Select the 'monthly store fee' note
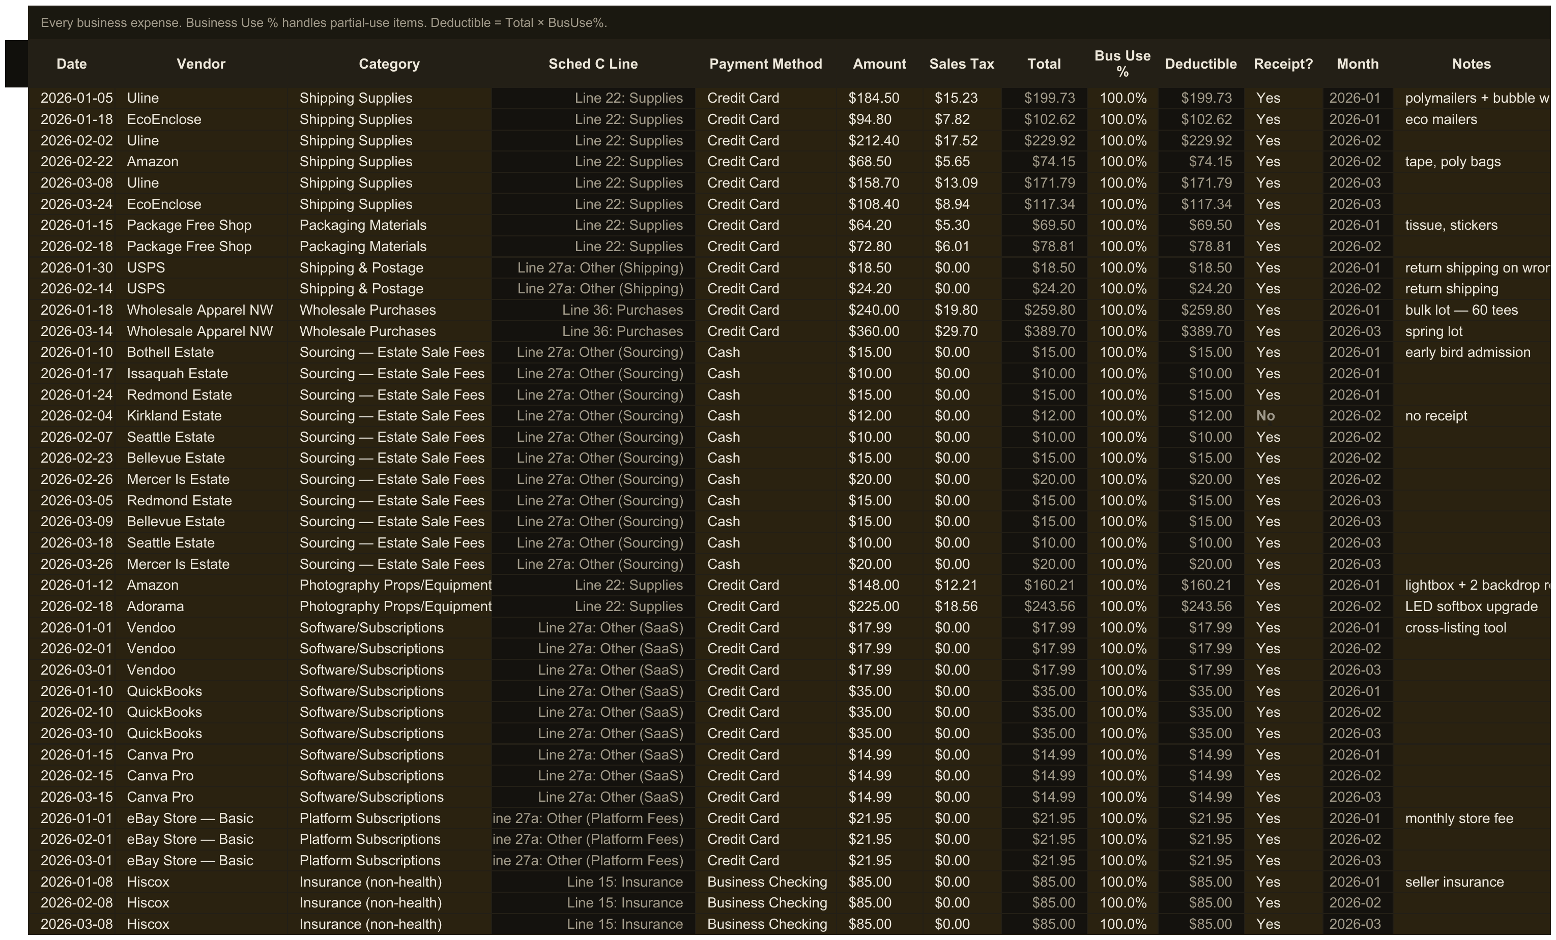This screenshot has height=940, width=1556. [1472, 818]
